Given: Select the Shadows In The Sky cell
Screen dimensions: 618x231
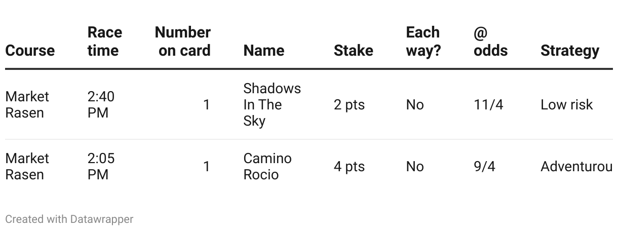Looking at the screenshot, I should 272,105.
